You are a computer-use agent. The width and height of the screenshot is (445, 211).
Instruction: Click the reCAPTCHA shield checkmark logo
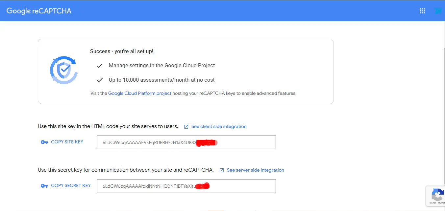click(63, 70)
